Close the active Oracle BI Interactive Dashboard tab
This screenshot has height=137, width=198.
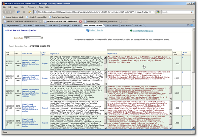pos(81,21)
